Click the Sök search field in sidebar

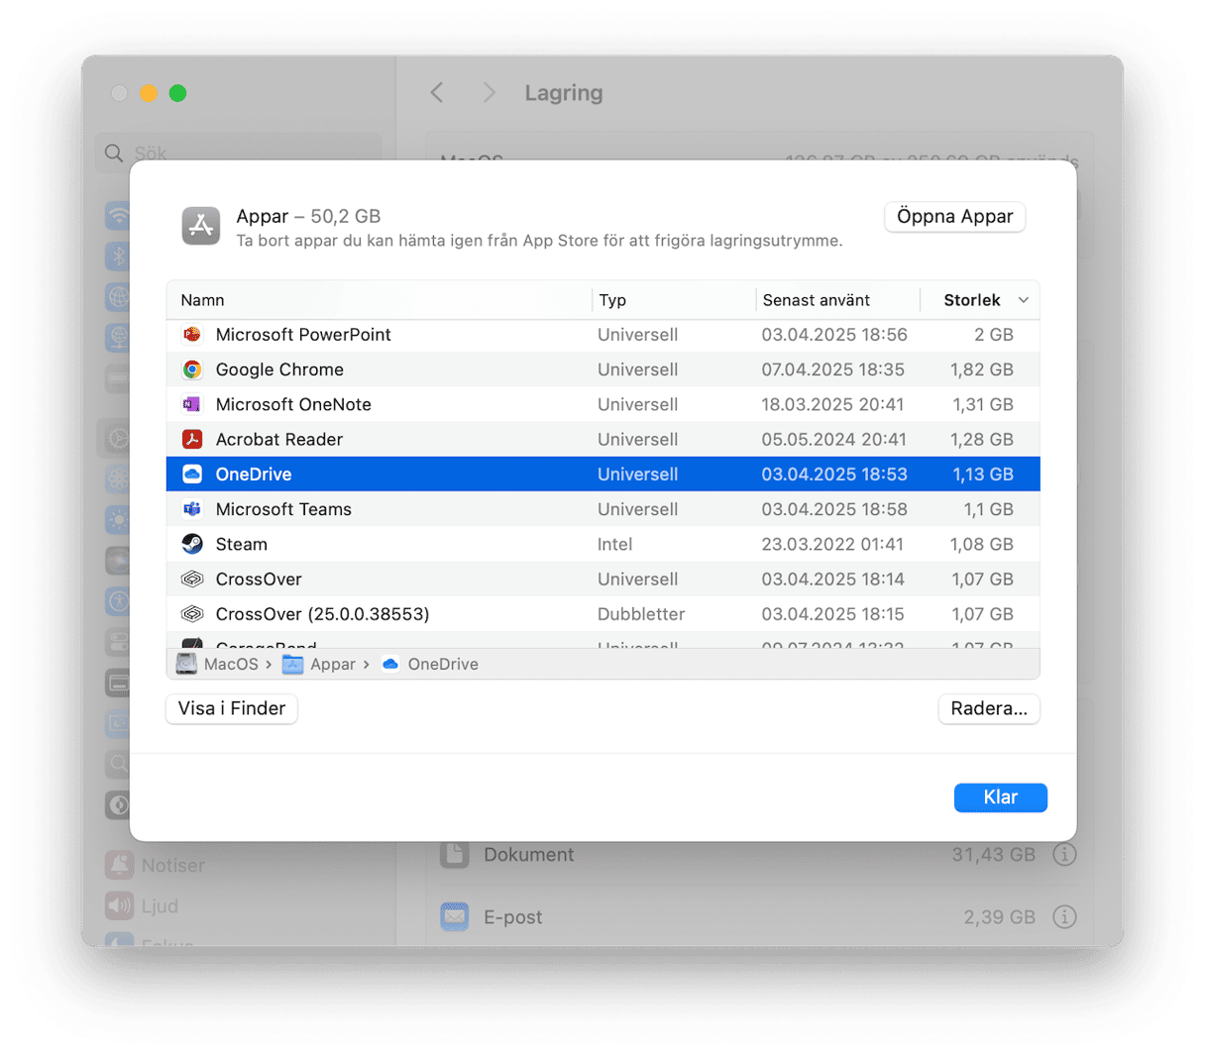pyautogui.click(x=239, y=154)
